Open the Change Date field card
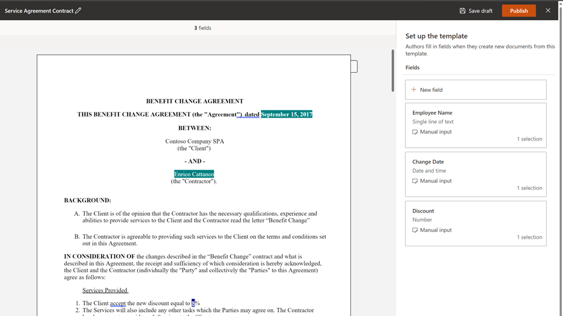Image resolution: width=563 pixels, height=316 pixels. 476,174
